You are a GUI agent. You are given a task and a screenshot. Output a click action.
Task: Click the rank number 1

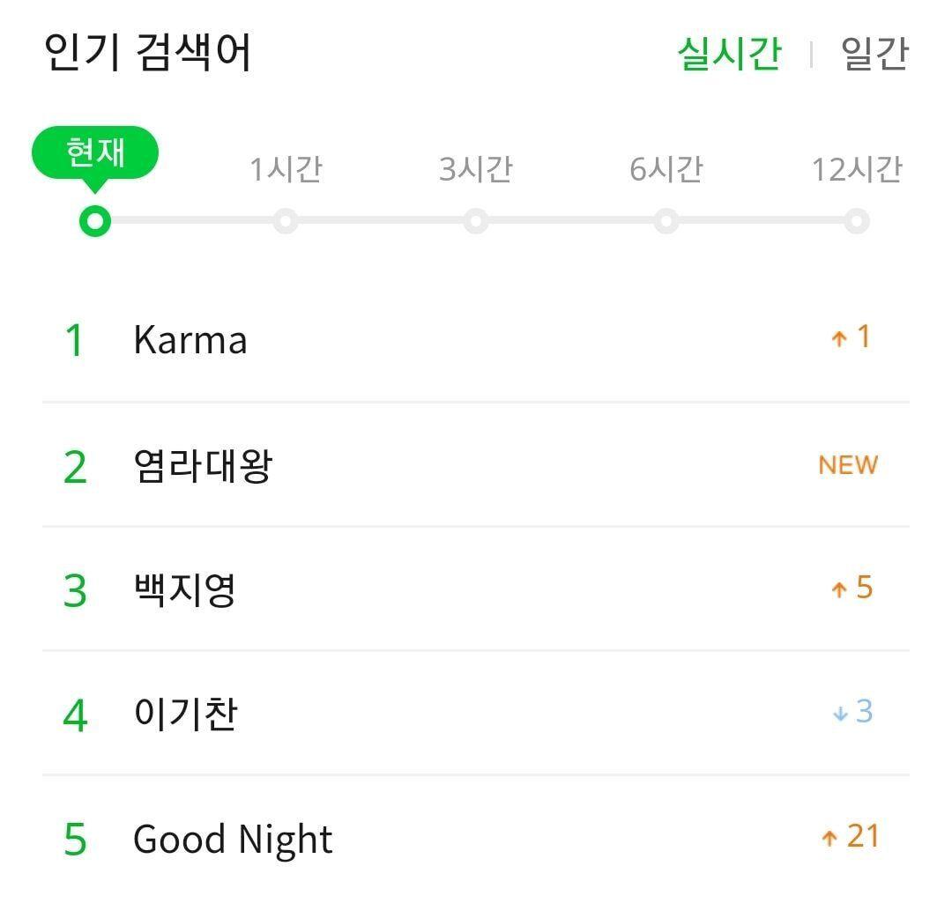pos(75,341)
